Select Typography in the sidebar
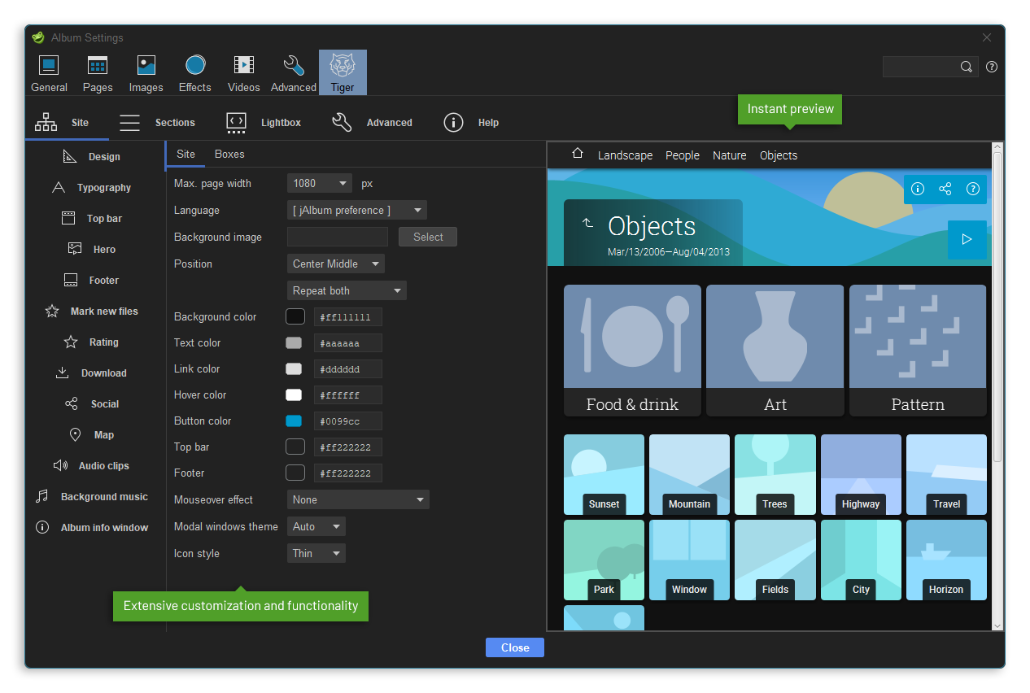The image size is (1030, 693). (92, 188)
